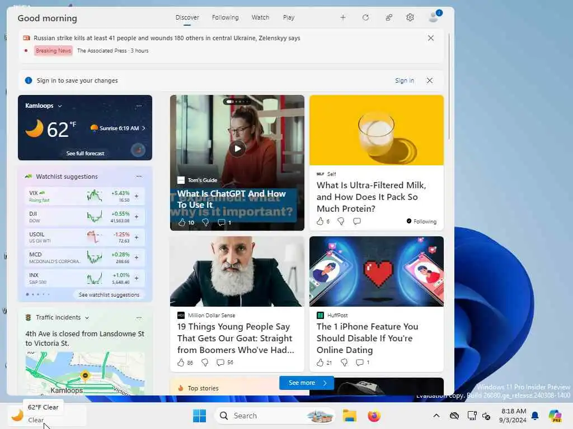Open widgets settings gear
This screenshot has height=429, width=573.
[410, 17]
